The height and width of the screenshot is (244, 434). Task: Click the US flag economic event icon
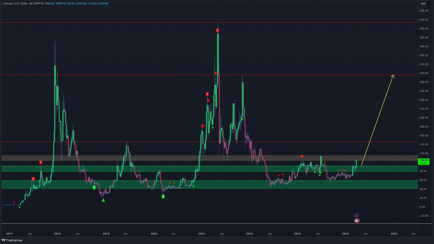pos(357,220)
